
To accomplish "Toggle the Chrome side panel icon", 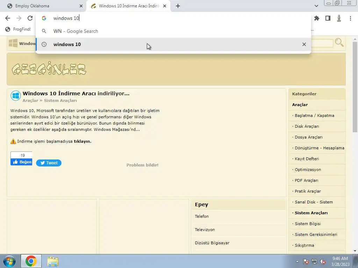I will [x=328, y=18].
